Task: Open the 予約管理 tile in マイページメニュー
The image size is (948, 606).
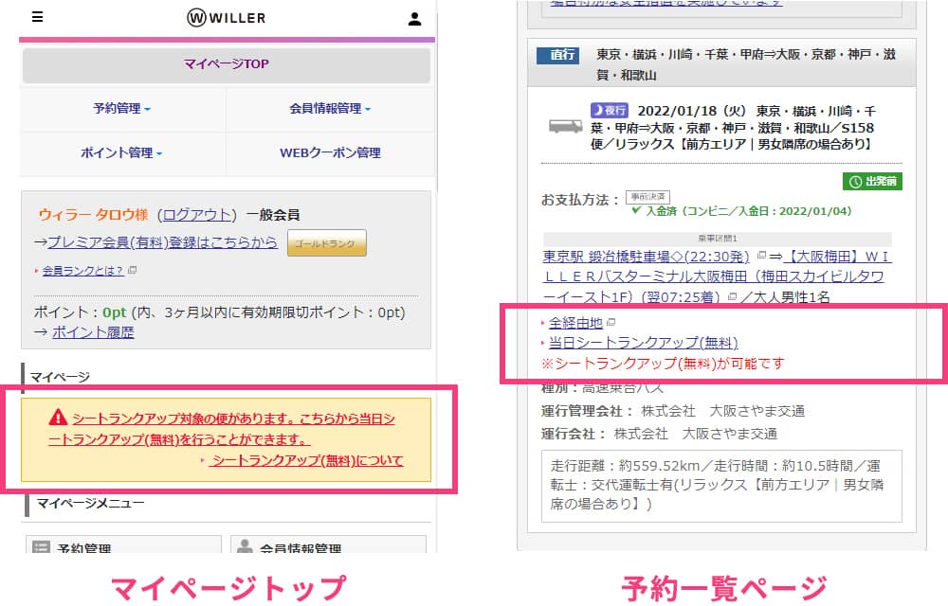Action: [x=123, y=545]
